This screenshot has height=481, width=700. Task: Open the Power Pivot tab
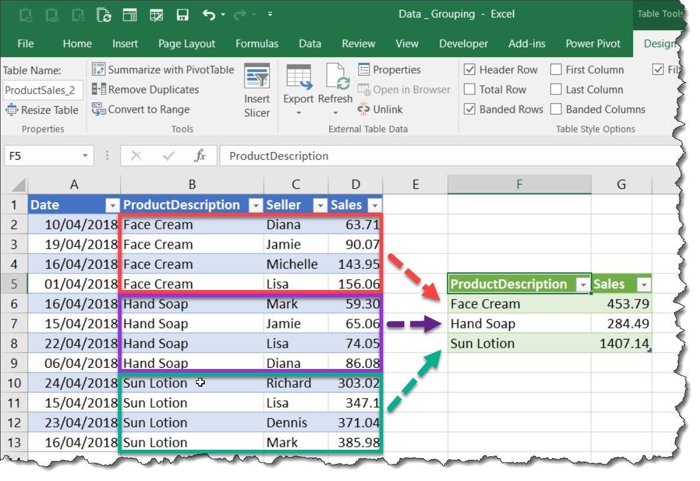[x=593, y=44]
